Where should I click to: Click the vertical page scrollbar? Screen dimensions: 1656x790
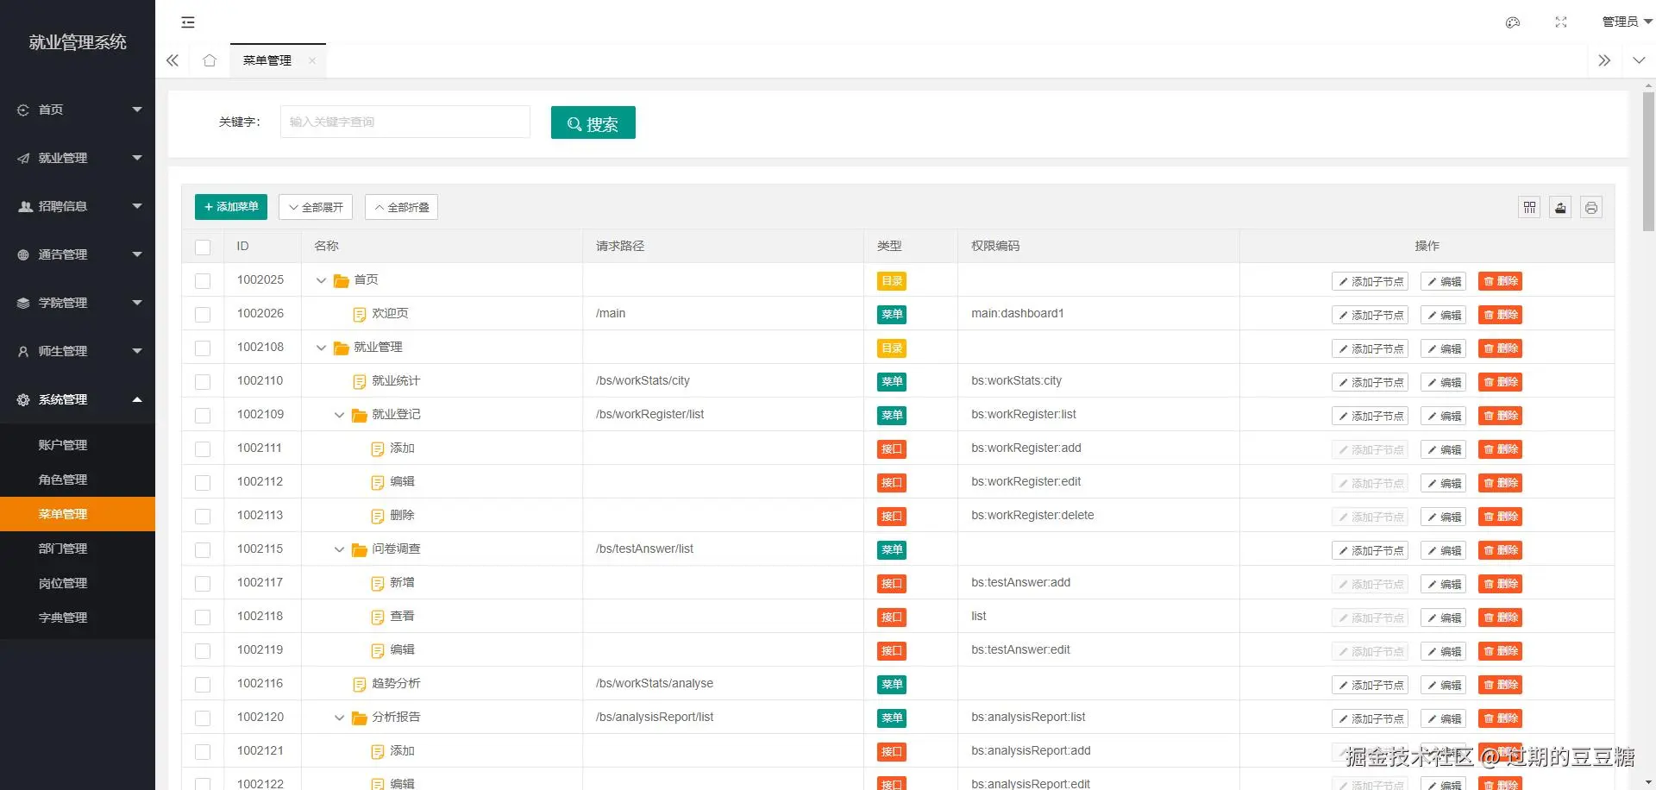(x=1649, y=160)
